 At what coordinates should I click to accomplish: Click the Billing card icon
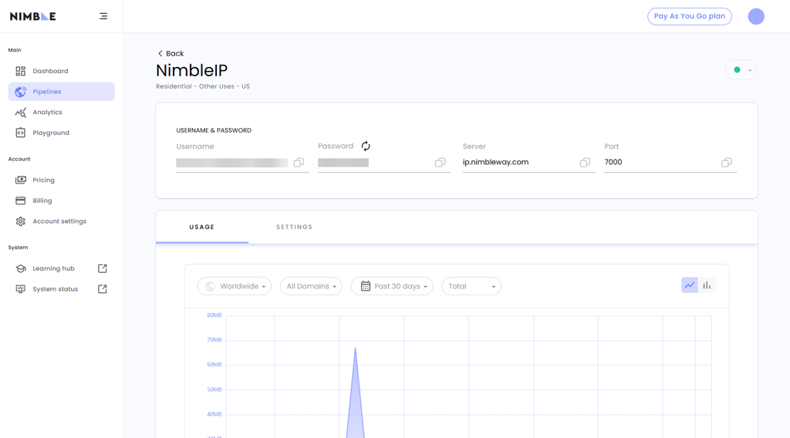click(20, 200)
